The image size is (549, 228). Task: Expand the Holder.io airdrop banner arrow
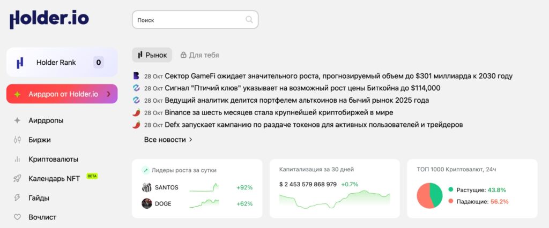click(x=108, y=94)
